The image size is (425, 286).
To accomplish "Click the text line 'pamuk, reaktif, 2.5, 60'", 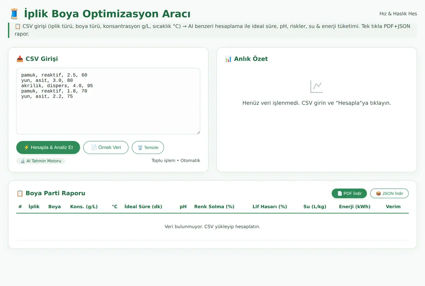I will click(54, 75).
